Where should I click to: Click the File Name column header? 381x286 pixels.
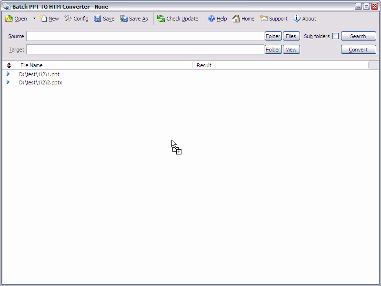[104, 65]
